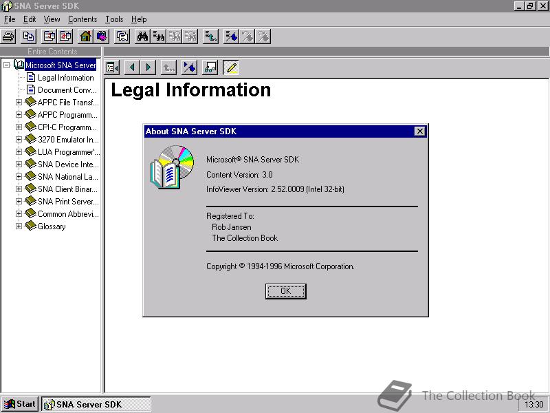Screen dimensions: 550x413
Task: Expand the SNA Print Server... book
Action: click(x=19, y=201)
